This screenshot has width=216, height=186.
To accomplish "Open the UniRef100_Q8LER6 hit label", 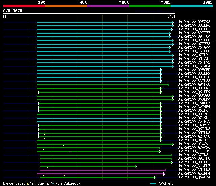I will (x=194, y=26).
